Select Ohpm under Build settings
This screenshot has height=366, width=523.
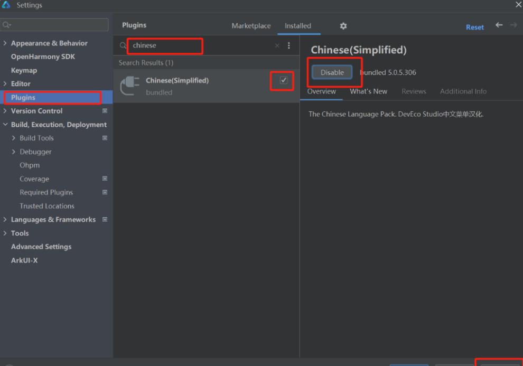[30, 165]
